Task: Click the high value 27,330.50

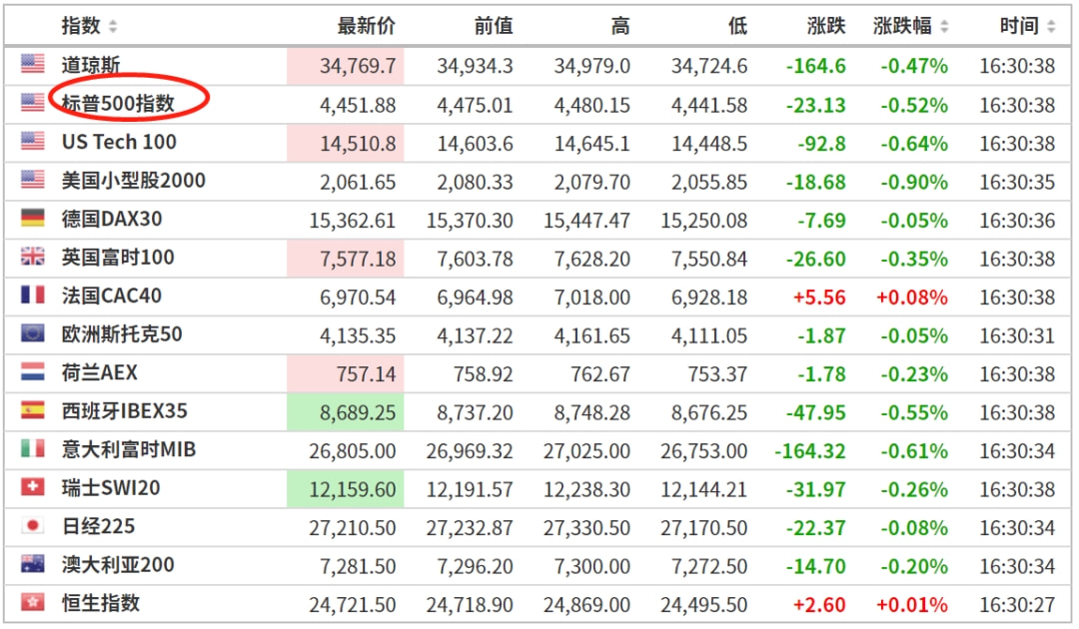Action: tap(587, 528)
